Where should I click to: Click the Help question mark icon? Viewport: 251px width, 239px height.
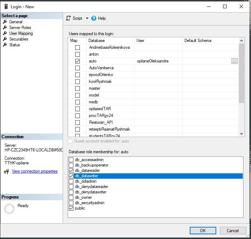tap(94, 18)
